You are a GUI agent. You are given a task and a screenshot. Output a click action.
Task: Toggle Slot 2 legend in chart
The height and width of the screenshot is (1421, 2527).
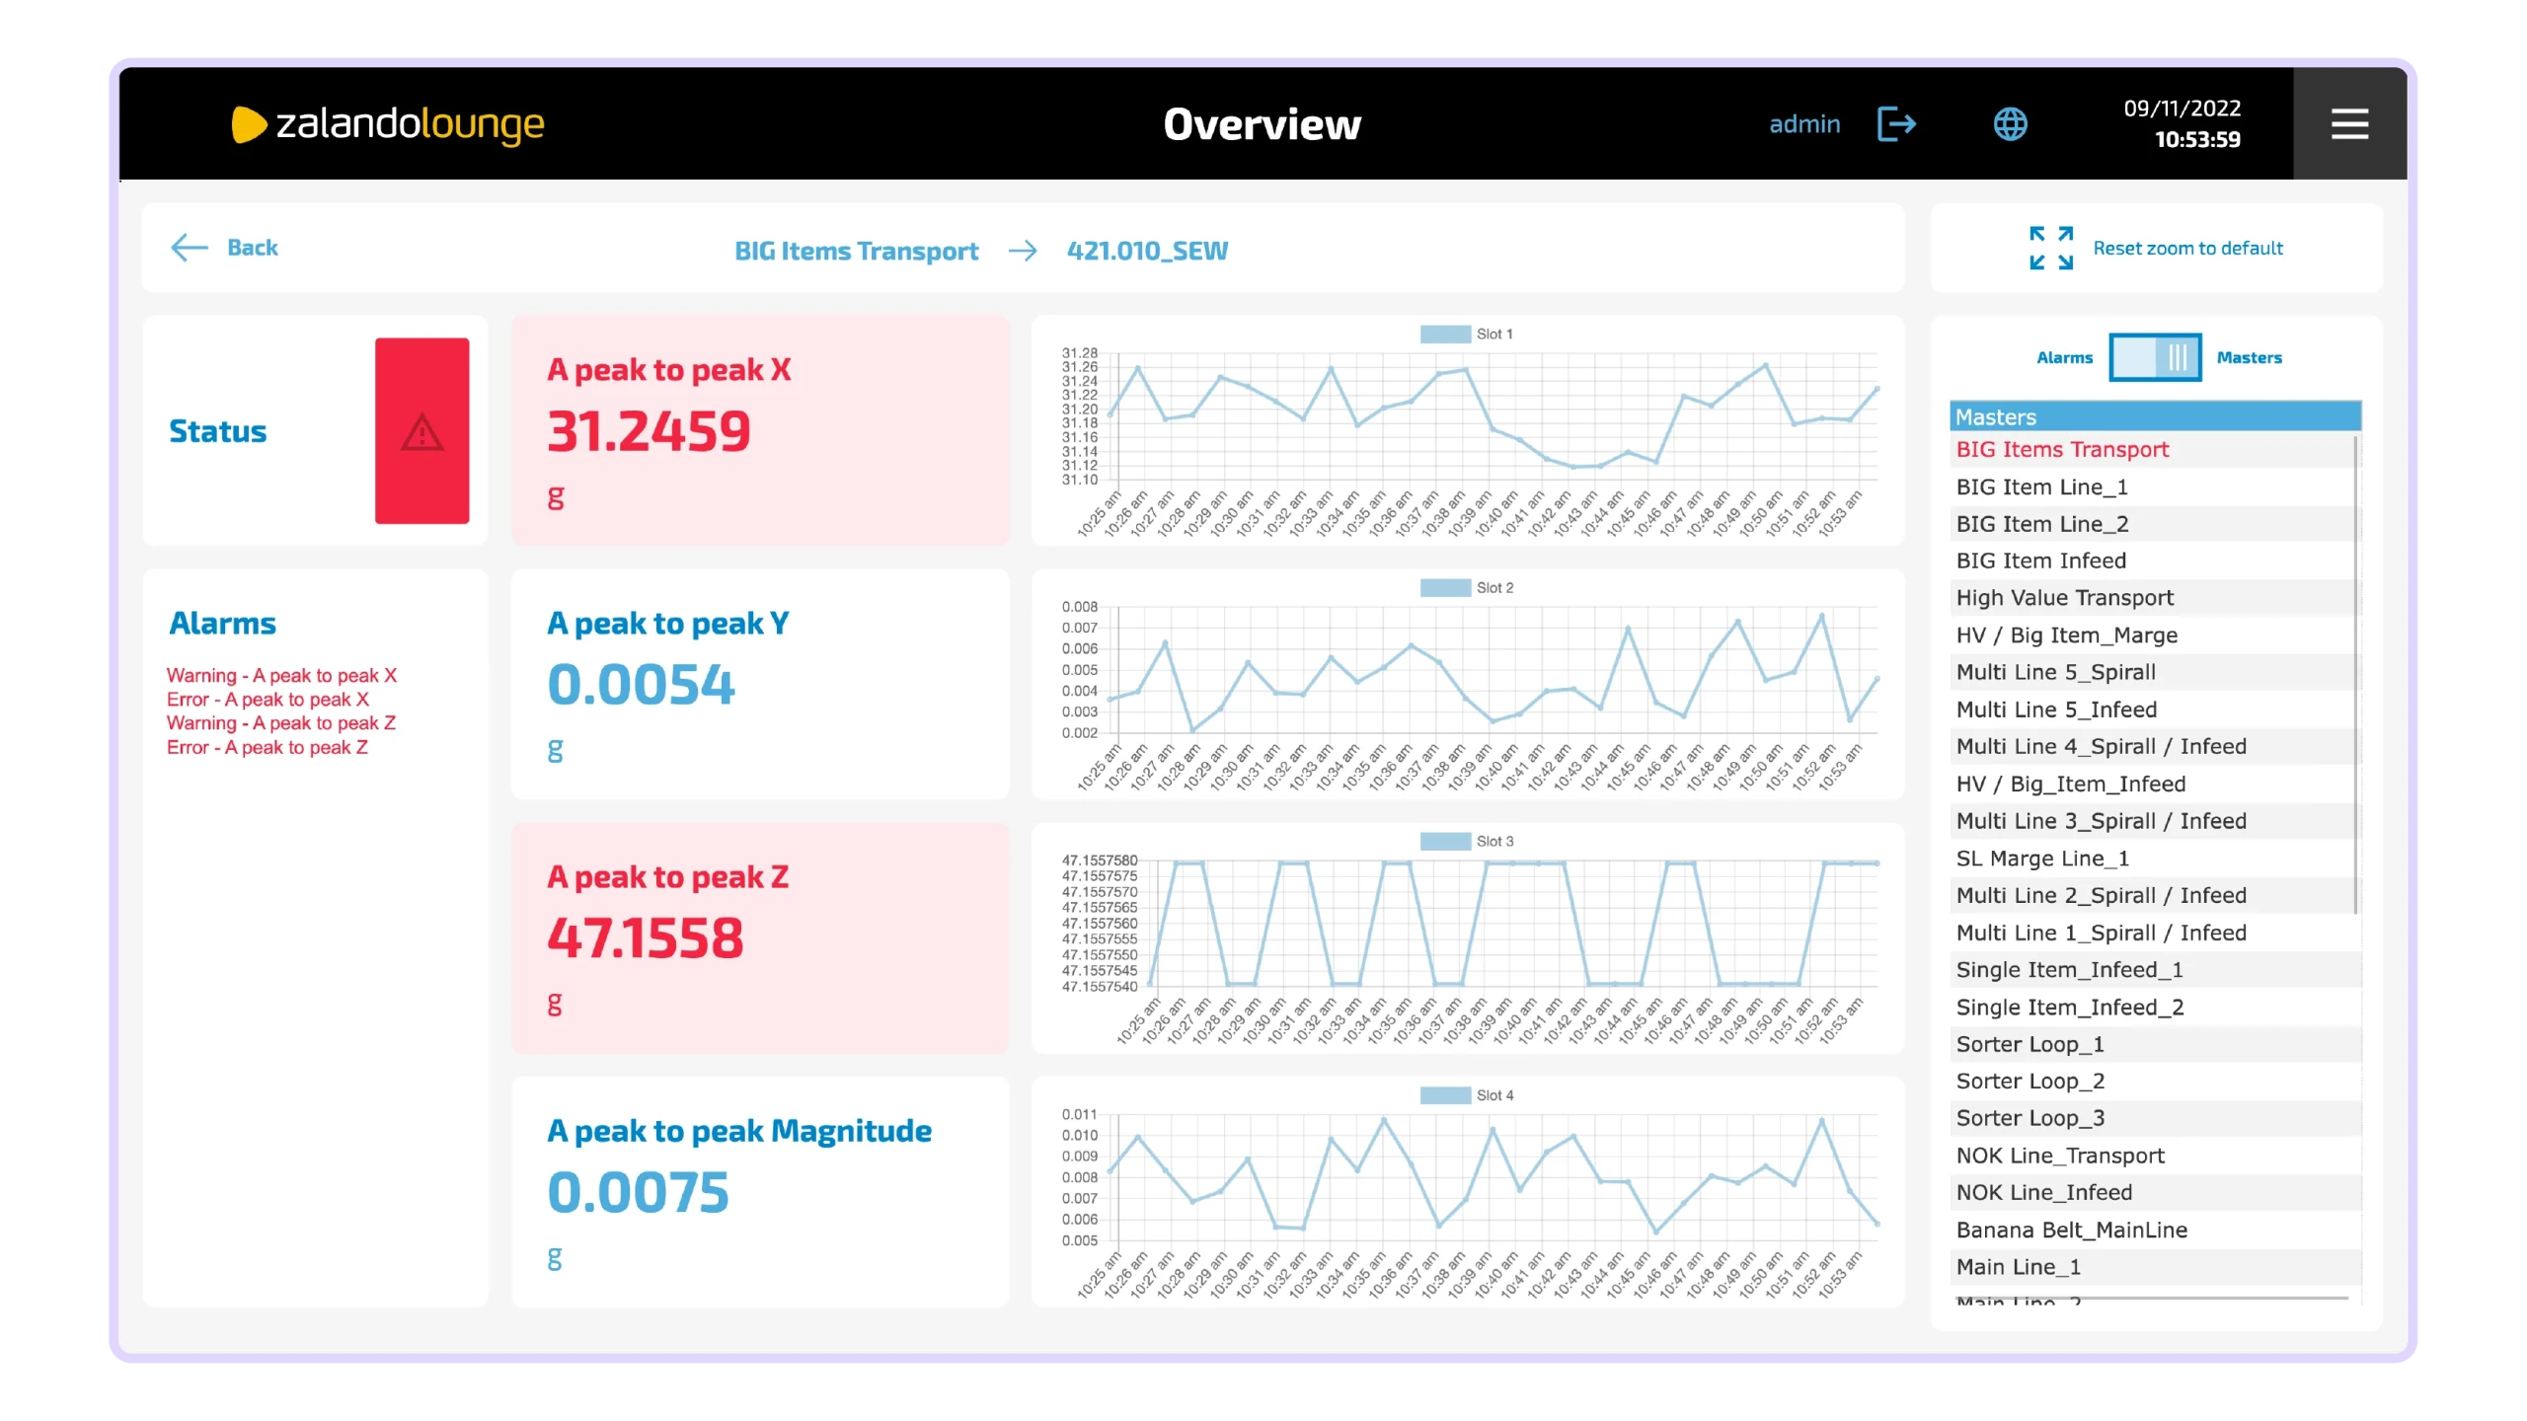tap(1467, 588)
